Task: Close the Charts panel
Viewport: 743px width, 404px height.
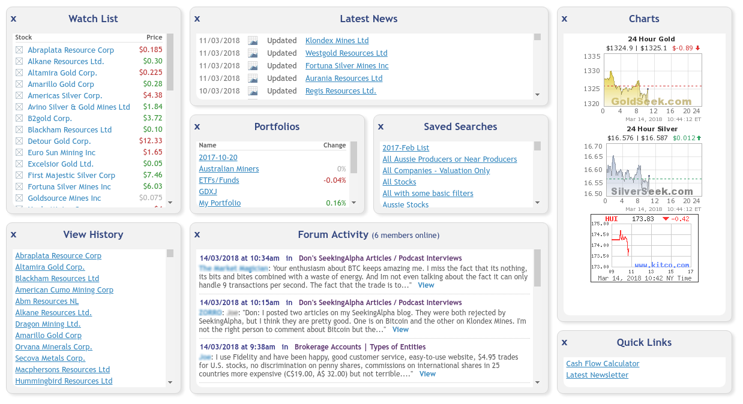Action: tap(565, 19)
